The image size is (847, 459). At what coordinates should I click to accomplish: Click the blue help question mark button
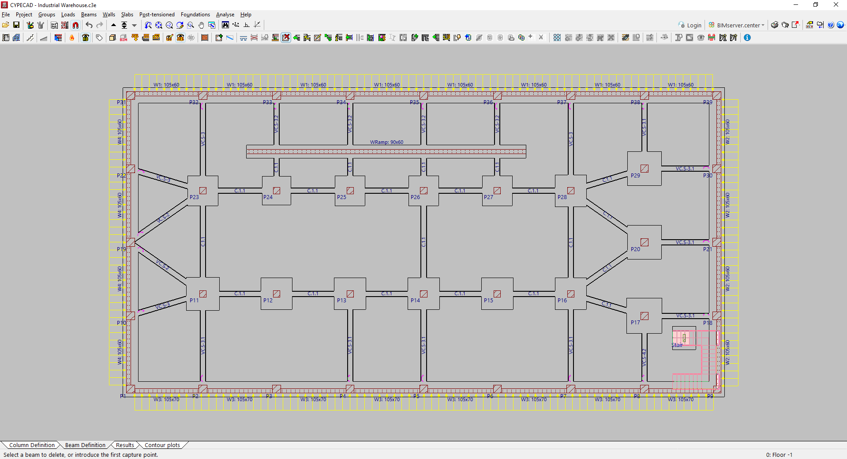point(831,25)
